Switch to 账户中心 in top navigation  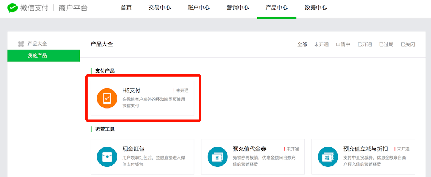point(199,8)
